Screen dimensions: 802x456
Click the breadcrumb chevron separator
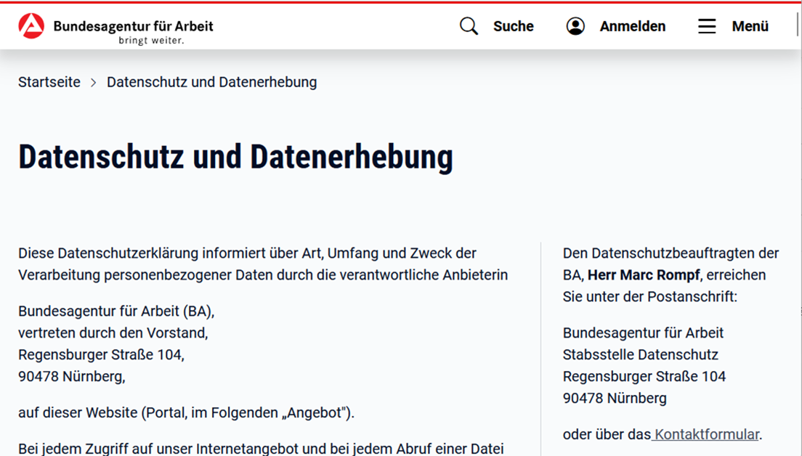tap(93, 82)
